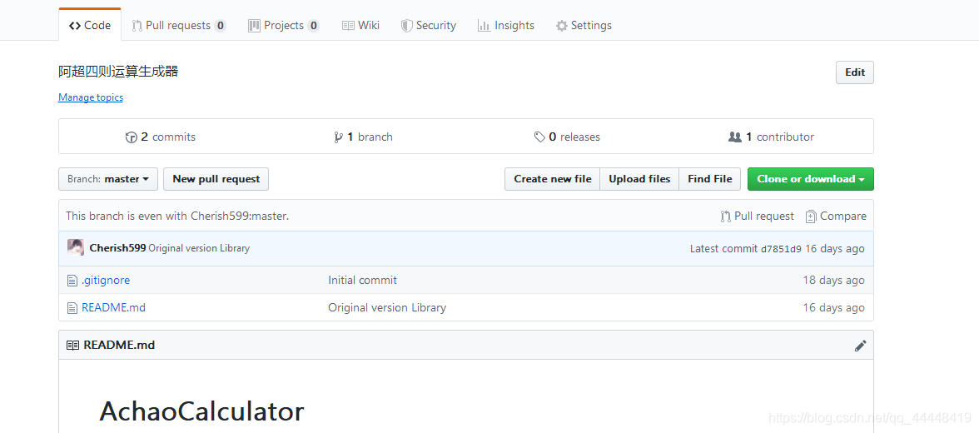979x433 pixels.
Task: Open the Cherish599 author profile link
Action: pos(117,248)
